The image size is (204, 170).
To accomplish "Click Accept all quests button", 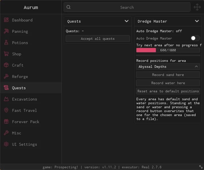I will 98,39.
